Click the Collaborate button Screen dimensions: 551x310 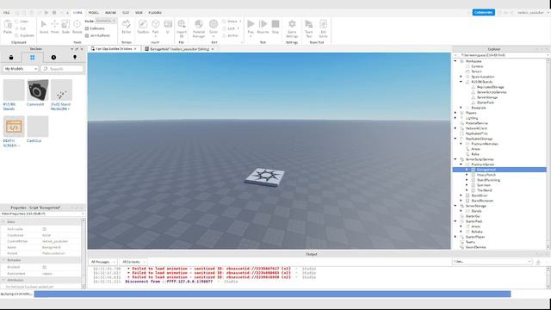point(484,12)
